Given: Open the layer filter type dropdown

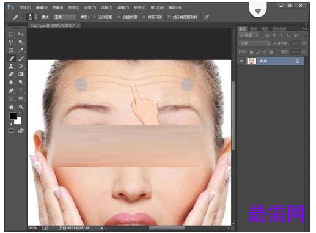Looking at the screenshot, I should pos(249,35).
